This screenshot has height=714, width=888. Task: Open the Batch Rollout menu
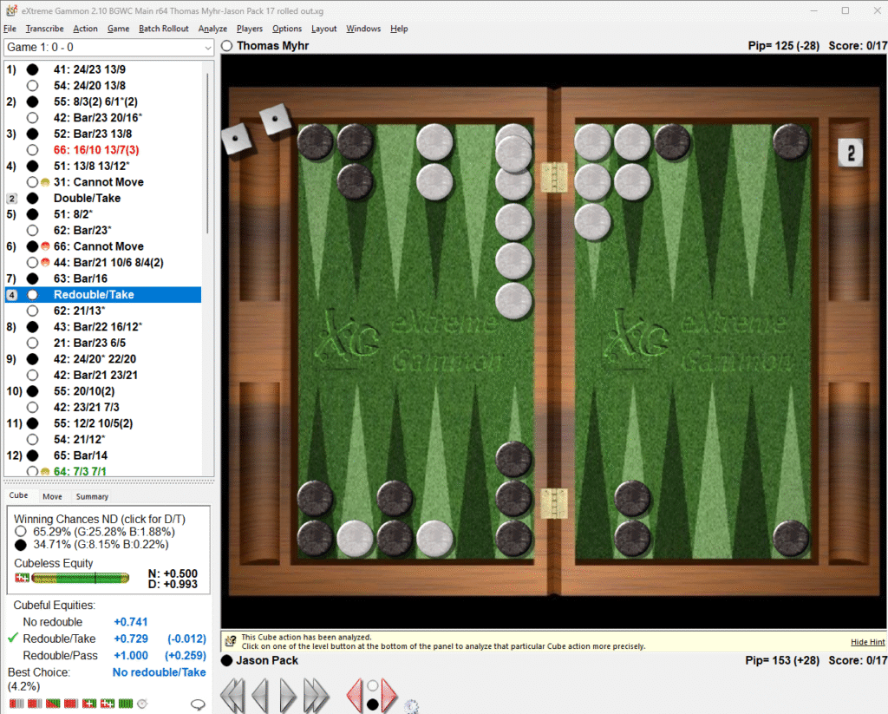tap(164, 29)
